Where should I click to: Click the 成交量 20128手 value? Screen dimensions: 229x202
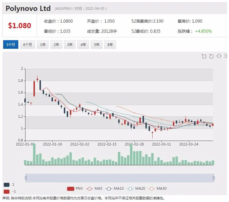[x=102, y=31]
